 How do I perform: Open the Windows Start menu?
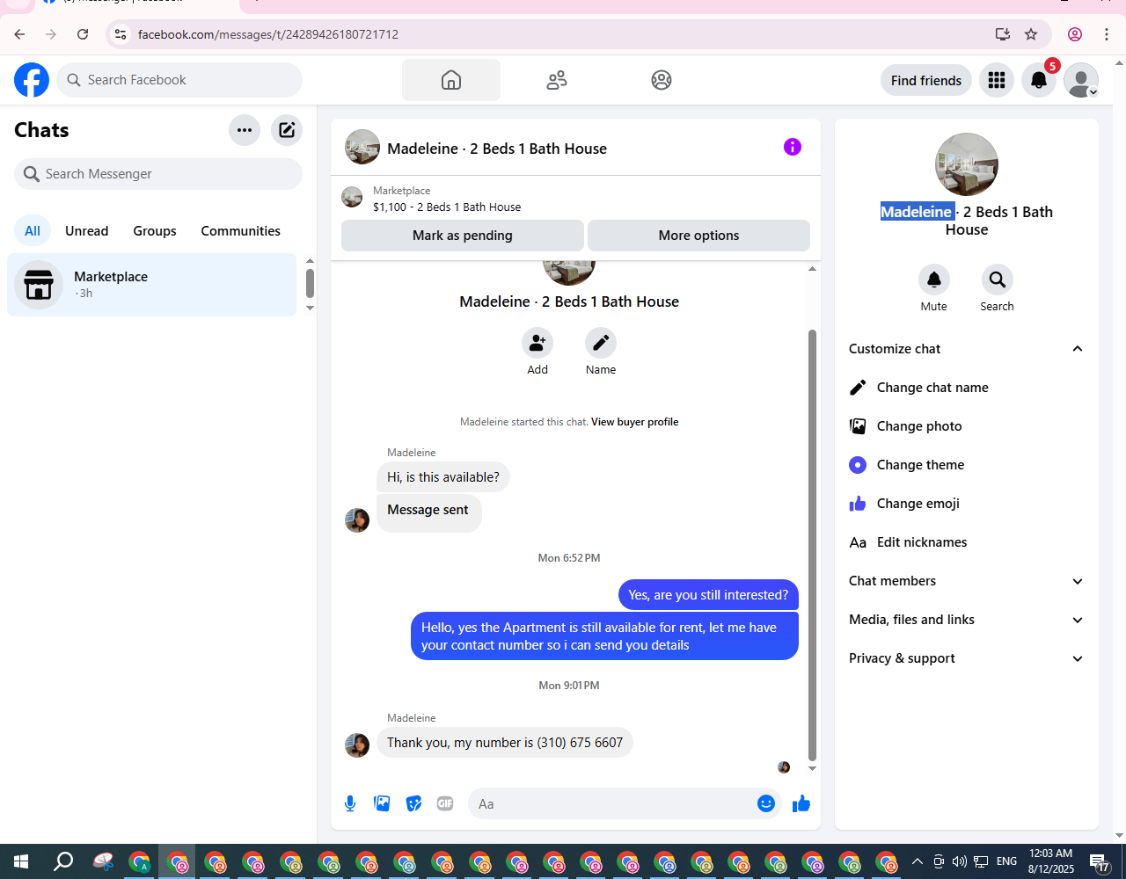[x=21, y=861]
